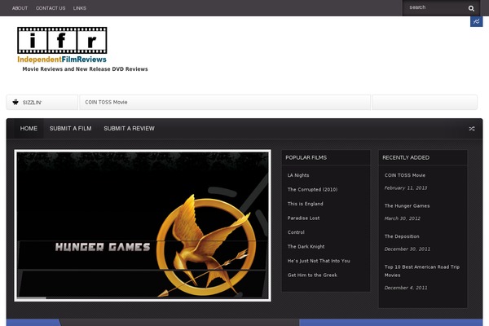This screenshot has width=489, height=326.
Task: Click the search magnifier icon
Action: (x=471, y=8)
